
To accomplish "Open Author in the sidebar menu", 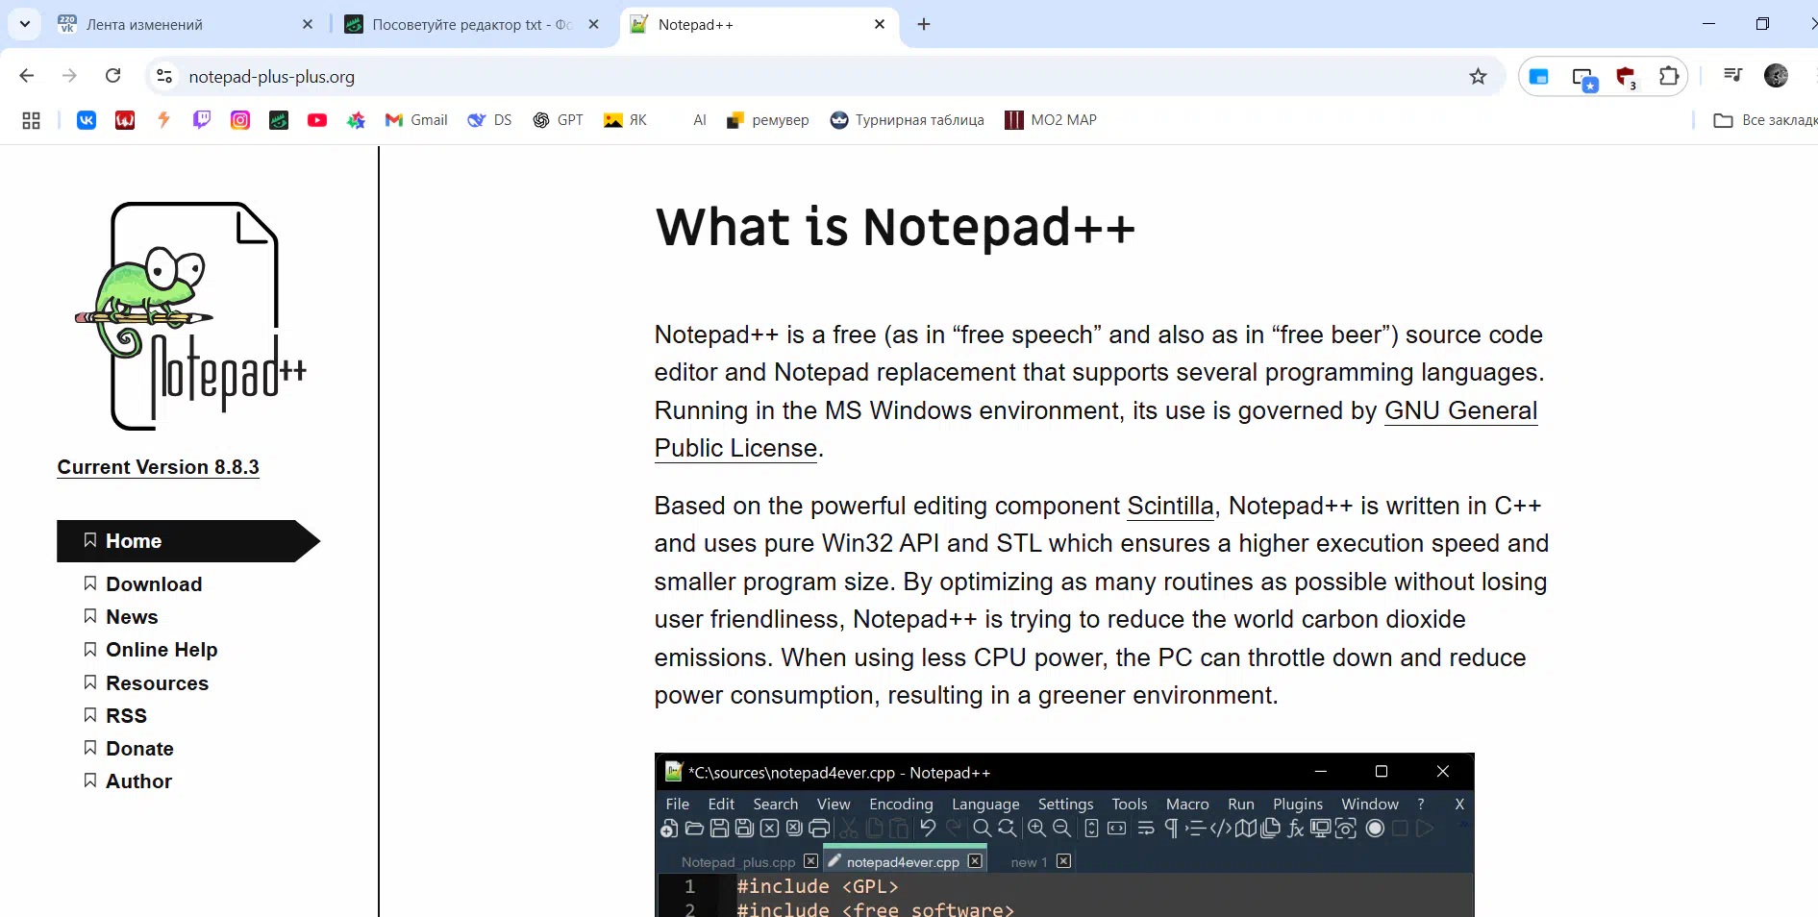I will click(x=128, y=781).
